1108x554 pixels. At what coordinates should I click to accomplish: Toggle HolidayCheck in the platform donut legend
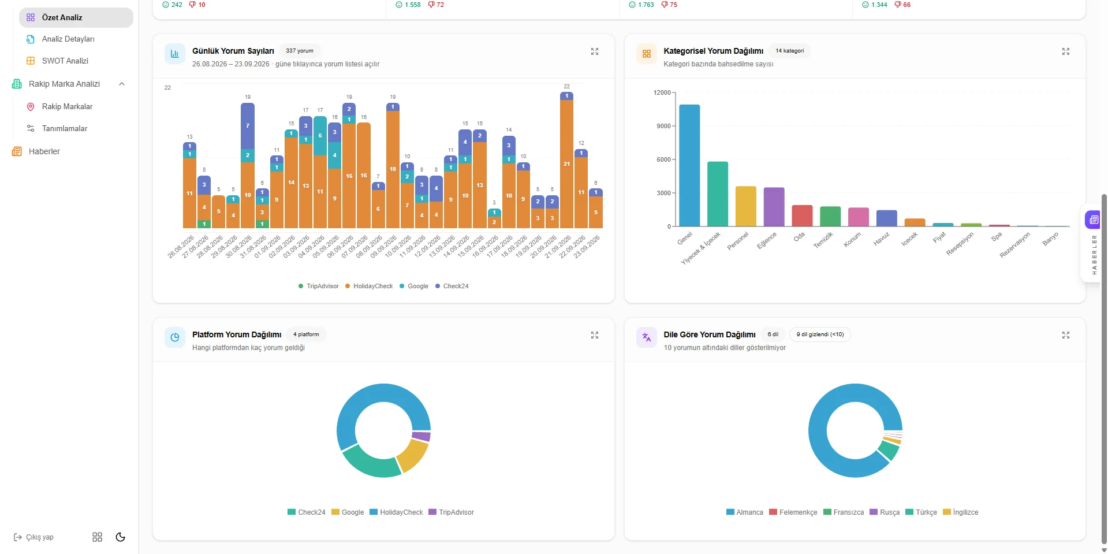pyautogui.click(x=397, y=512)
